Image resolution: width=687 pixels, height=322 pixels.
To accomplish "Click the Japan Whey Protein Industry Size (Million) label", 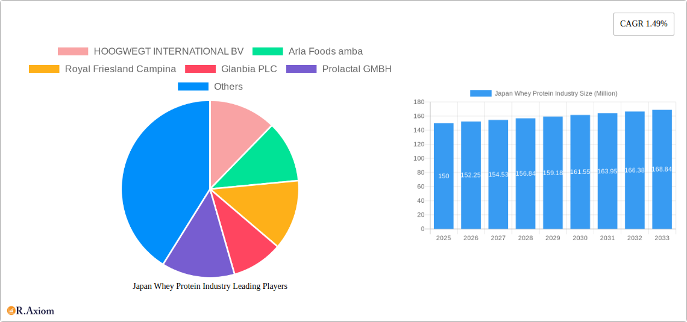I will (556, 93).
